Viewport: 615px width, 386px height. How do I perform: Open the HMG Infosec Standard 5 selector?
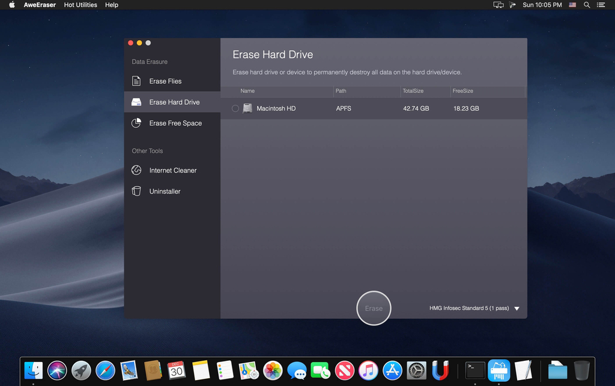point(469,308)
